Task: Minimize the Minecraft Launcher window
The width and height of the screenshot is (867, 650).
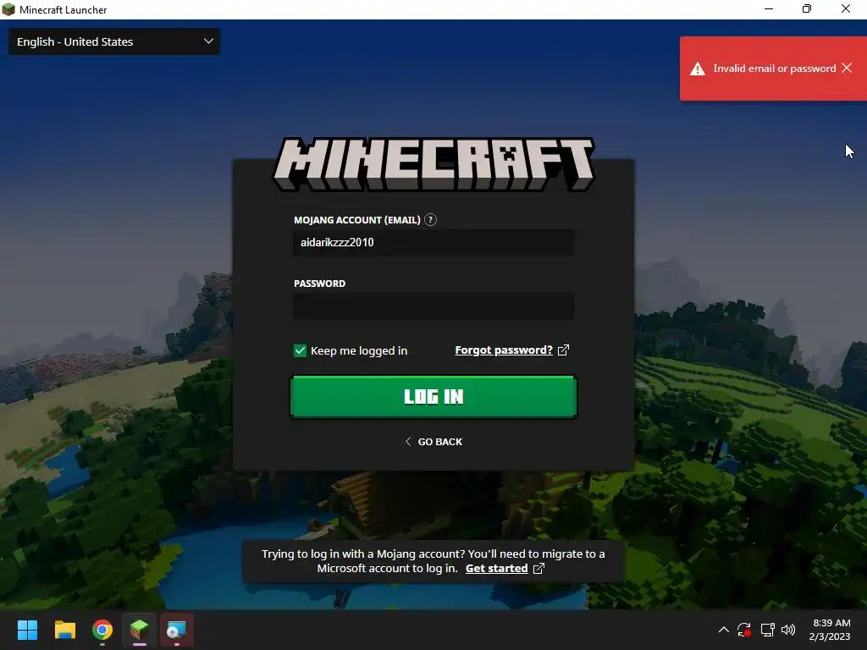Action: pos(769,8)
